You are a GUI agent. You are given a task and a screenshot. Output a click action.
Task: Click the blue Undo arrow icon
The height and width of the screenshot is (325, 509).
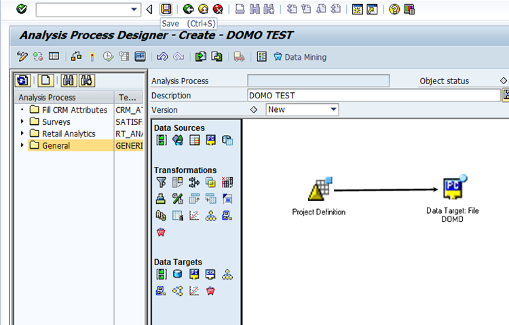click(x=163, y=57)
